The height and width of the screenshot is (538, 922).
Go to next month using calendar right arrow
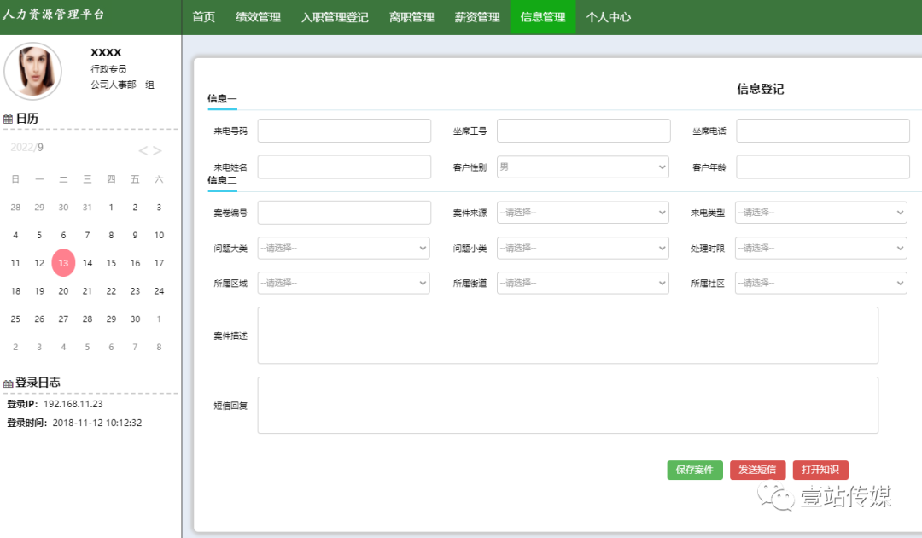coord(158,150)
